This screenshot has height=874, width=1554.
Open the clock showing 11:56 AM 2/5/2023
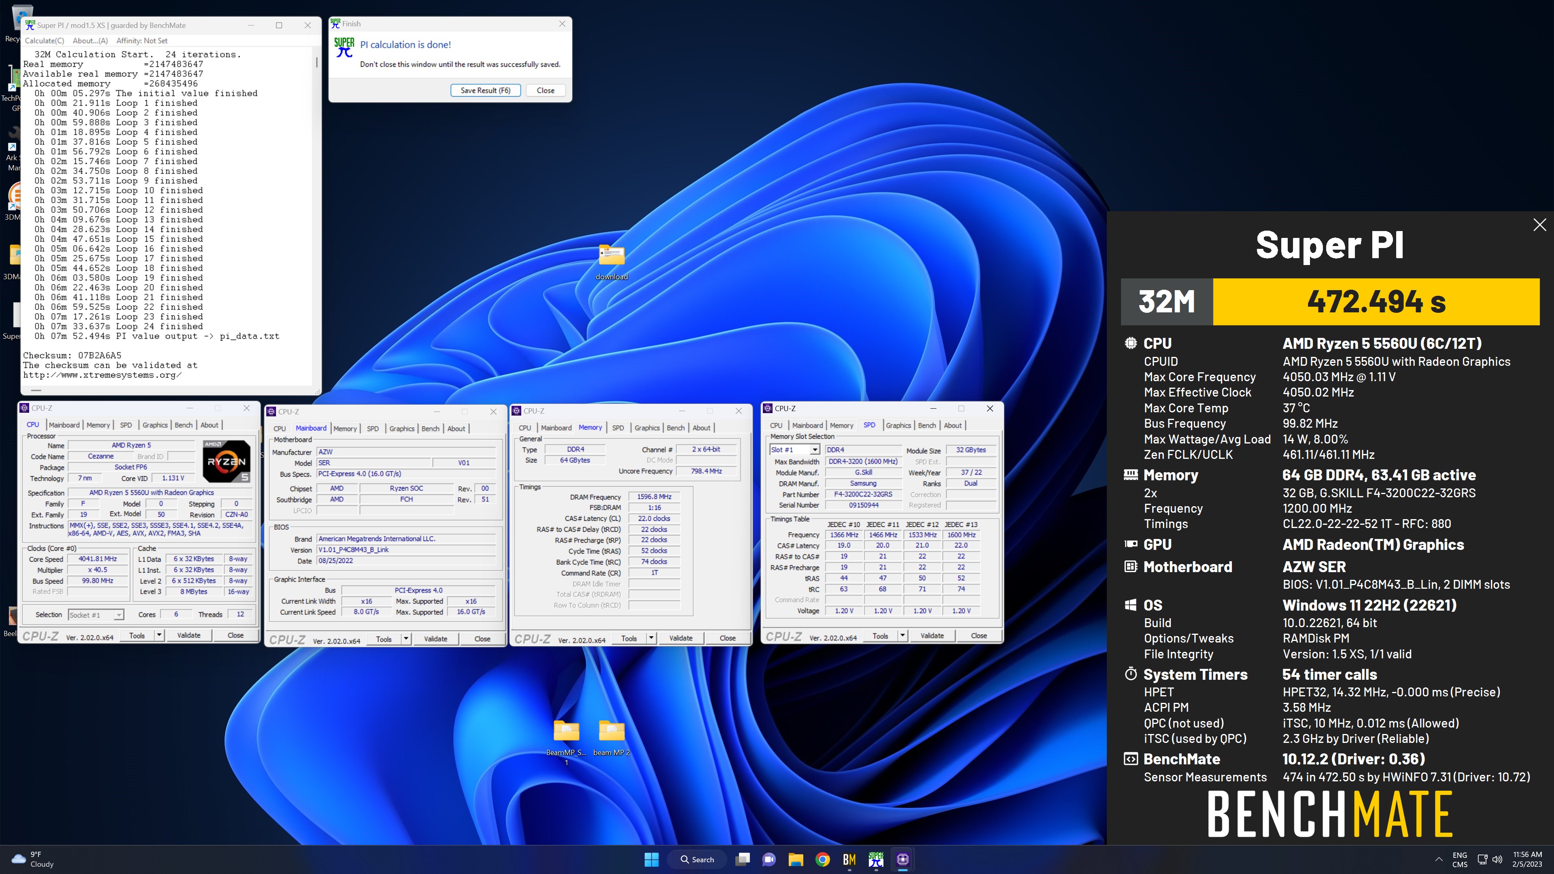click(1527, 859)
